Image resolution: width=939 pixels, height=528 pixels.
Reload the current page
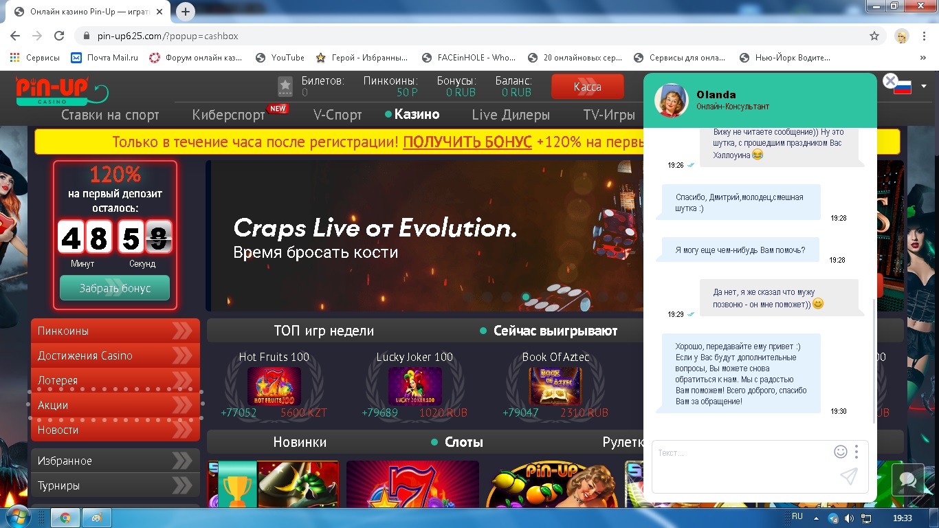point(59,36)
